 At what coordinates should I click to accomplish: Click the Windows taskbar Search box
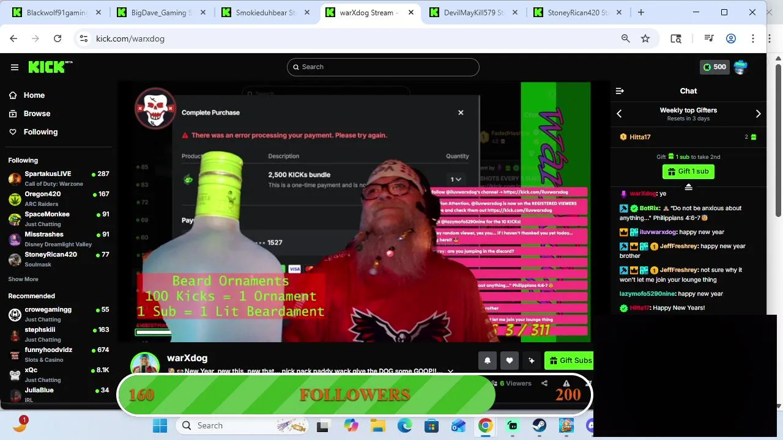pos(242,426)
